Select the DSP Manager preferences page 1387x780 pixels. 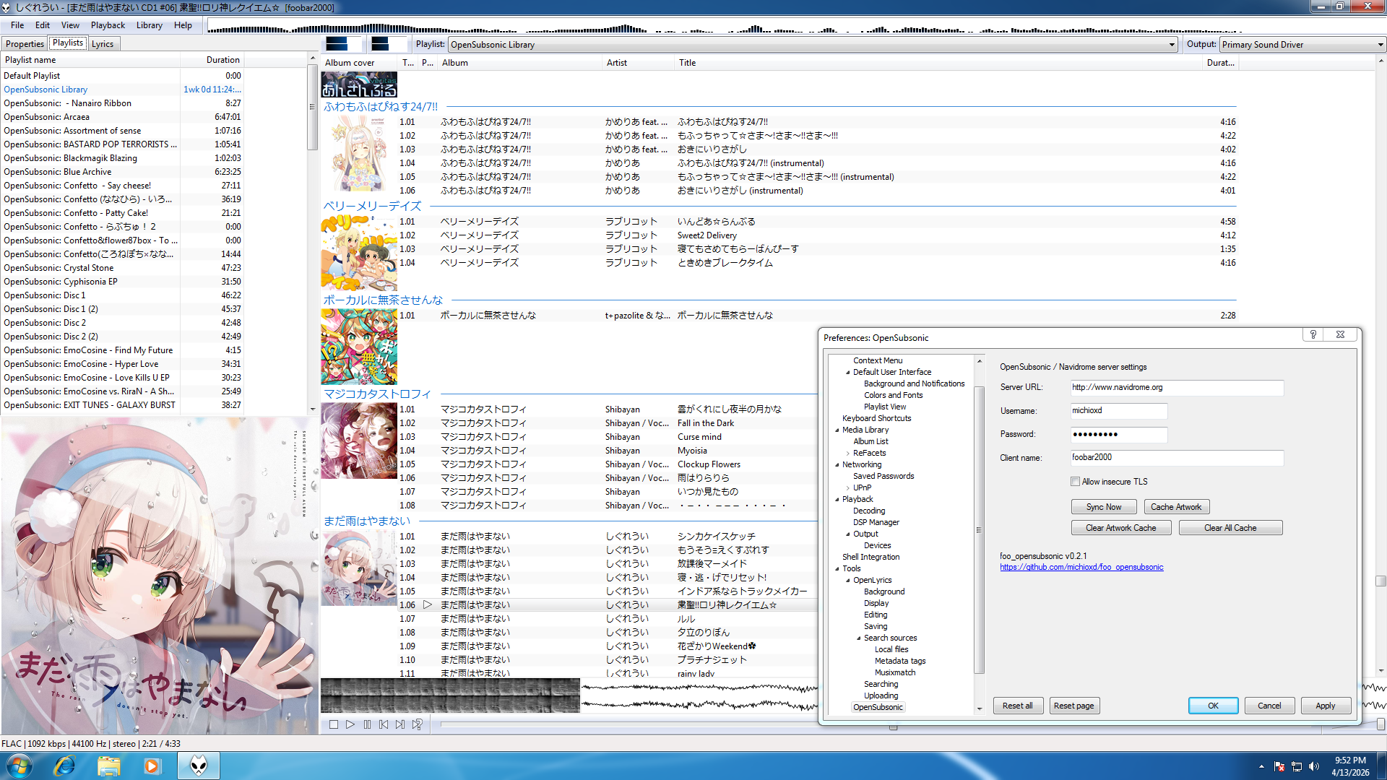point(876,523)
